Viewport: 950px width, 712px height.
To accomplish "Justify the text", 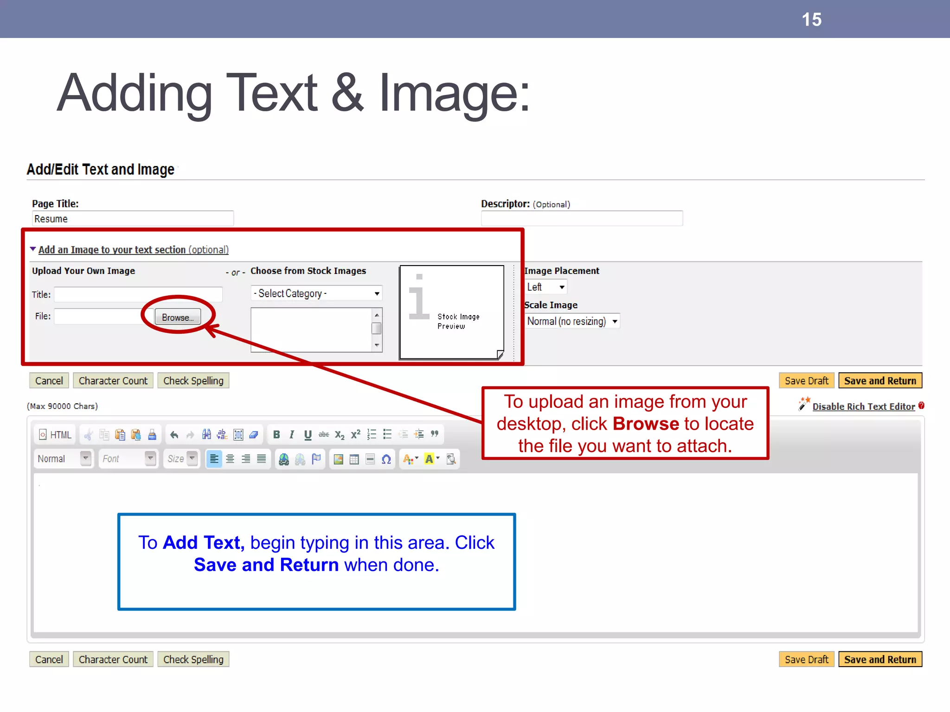I will coord(262,459).
